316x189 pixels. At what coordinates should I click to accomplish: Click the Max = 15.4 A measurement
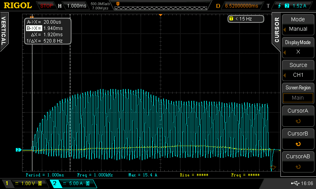[143, 175]
